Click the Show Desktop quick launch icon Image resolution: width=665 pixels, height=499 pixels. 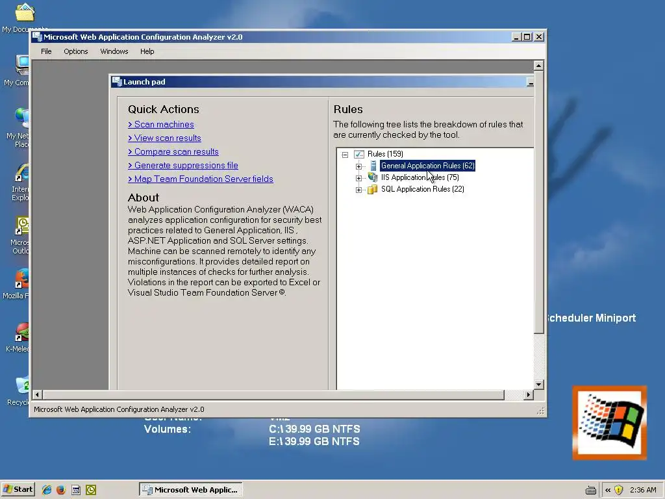(76, 490)
